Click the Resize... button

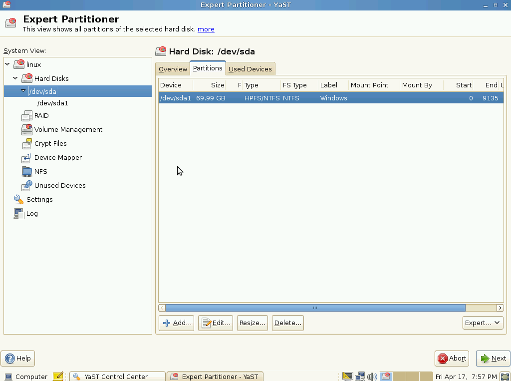click(252, 323)
